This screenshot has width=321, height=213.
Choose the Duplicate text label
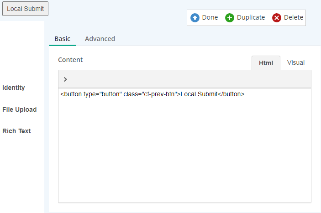tap(251, 18)
